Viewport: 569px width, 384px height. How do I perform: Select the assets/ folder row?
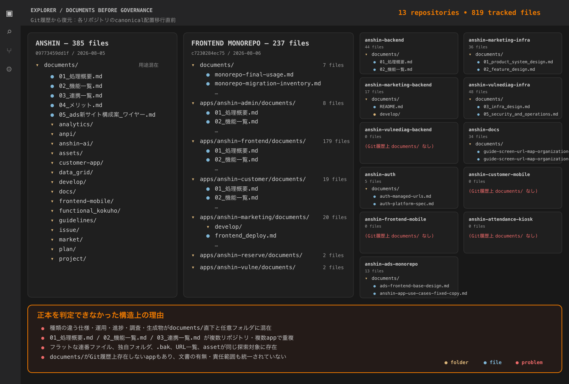tap(71, 153)
